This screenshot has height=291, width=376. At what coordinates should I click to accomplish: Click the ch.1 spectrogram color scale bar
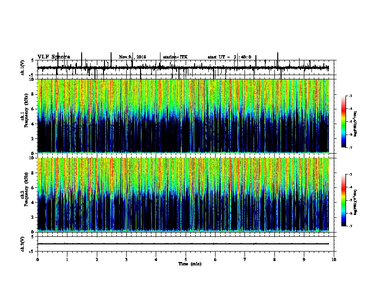(x=343, y=122)
